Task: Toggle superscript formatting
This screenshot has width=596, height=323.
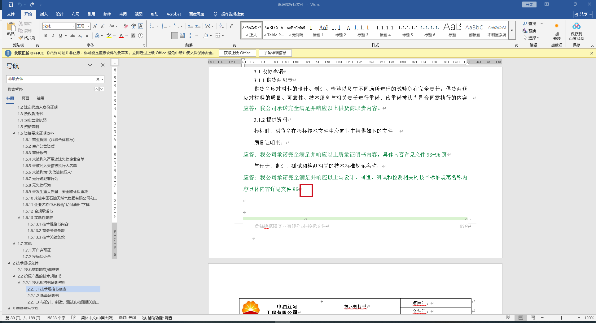Action: pyautogui.click(x=88, y=36)
